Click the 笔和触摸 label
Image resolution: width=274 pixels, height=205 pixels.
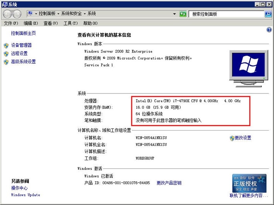coord(93,120)
